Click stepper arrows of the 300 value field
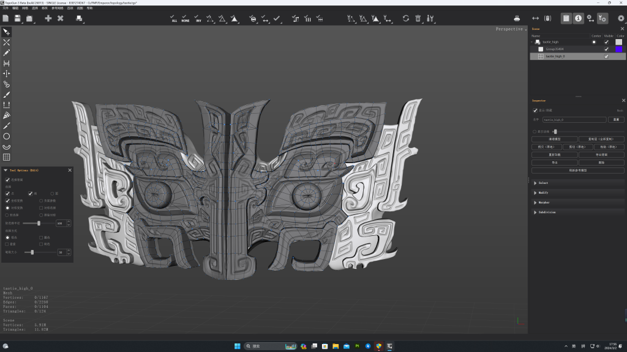627x352 pixels. pos(69,223)
